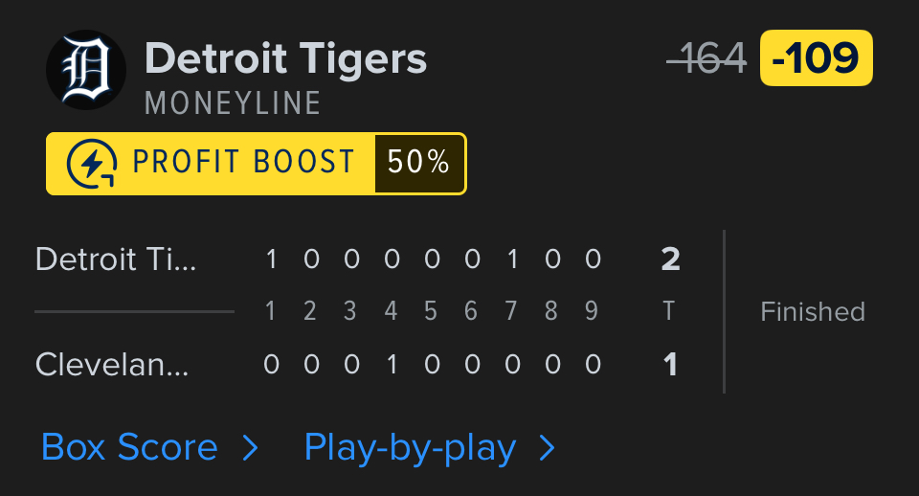Click Cleveland's run in the 4th inning
This screenshot has width=919, height=496.
tap(392, 365)
